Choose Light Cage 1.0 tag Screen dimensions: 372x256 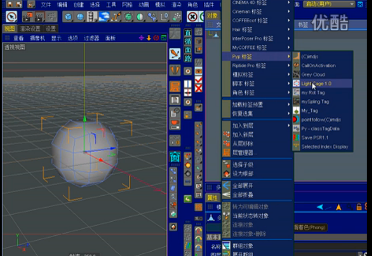pyautogui.click(x=323, y=84)
